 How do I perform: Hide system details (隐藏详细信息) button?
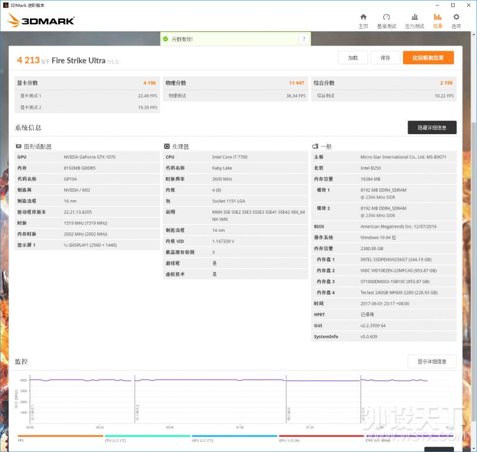pyautogui.click(x=432, y=128)
